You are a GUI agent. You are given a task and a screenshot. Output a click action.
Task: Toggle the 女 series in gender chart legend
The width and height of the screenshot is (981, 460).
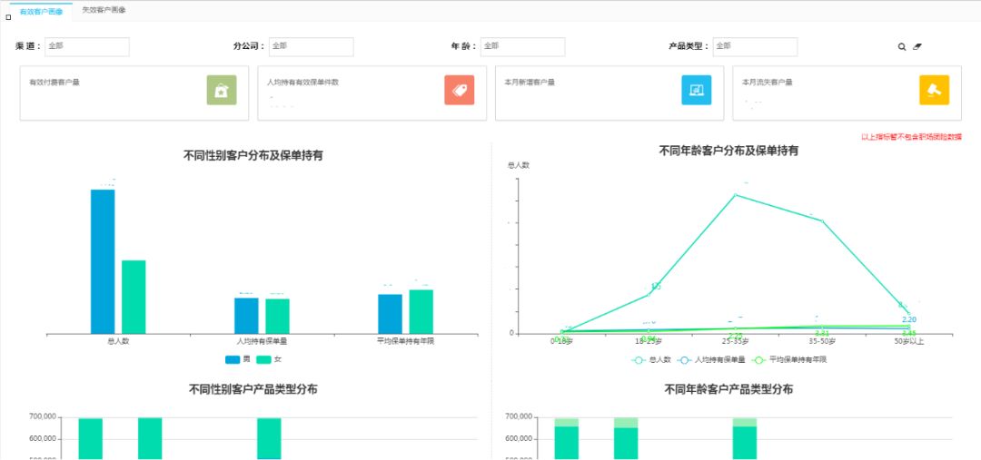tap(269, 359)
